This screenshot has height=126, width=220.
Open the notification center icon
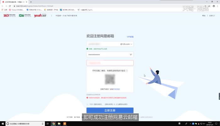216,123
